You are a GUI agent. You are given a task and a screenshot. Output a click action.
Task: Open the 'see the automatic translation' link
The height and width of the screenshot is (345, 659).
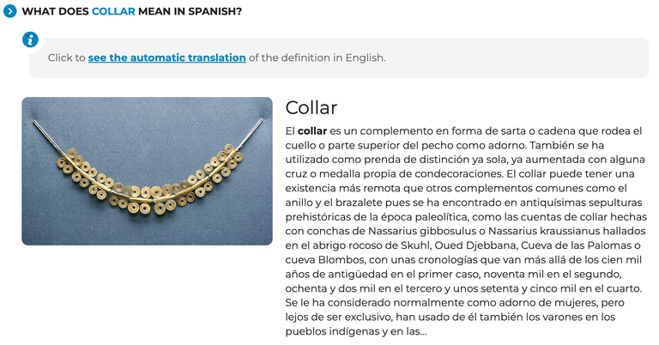(x=166, y=57)
